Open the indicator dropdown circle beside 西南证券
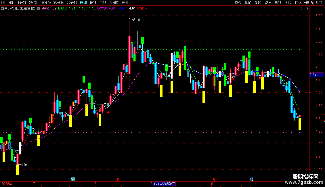 click(39, 9)
